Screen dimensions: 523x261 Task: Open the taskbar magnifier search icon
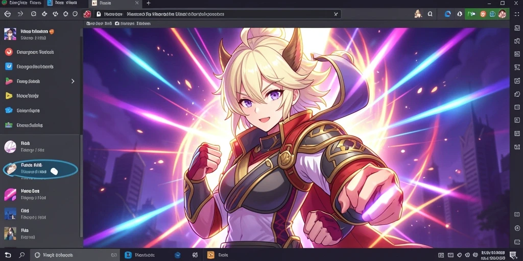point(21,255)
